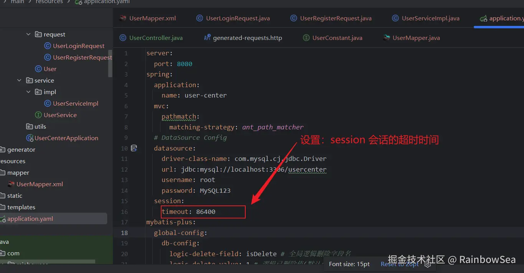Open UserCenterApplication in project tree

click(x=66, y=138)
